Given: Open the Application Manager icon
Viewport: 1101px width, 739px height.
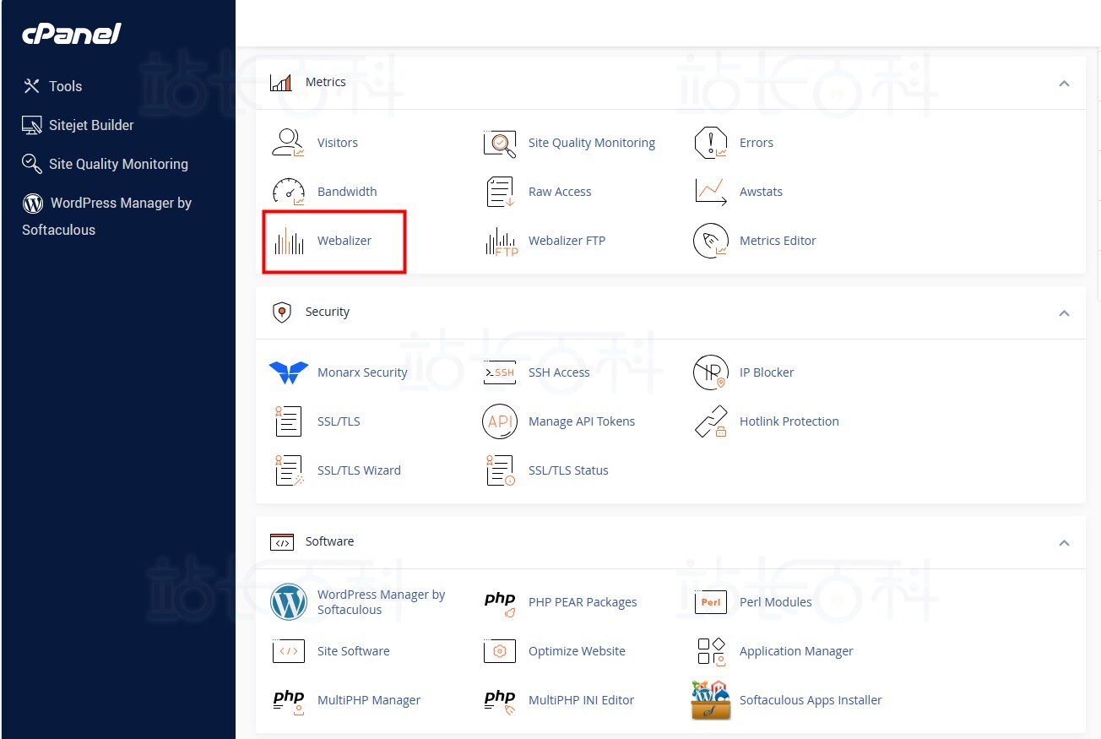Looking at the screenshot, I should 711,651.
